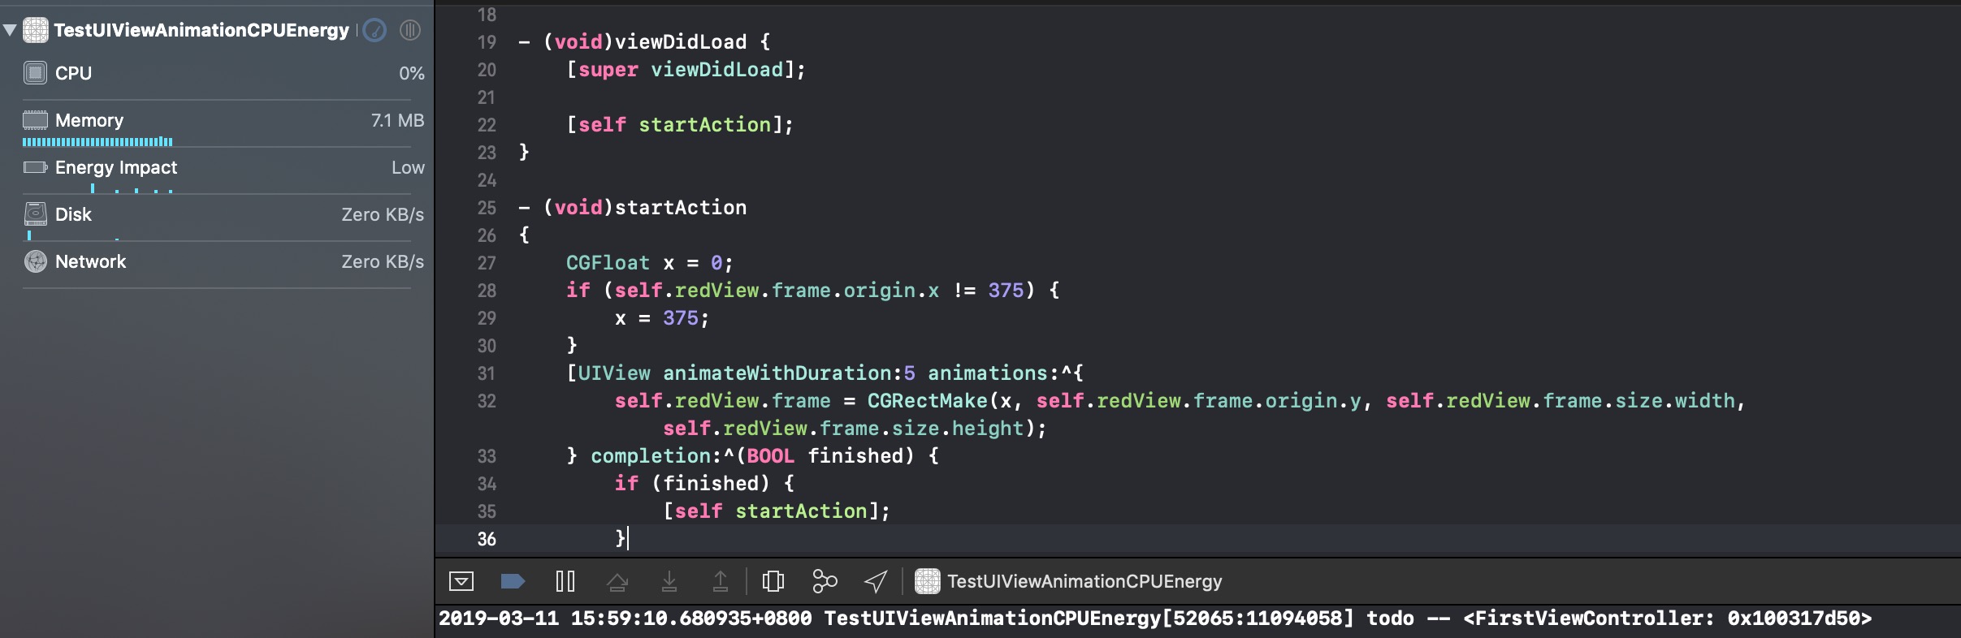
Task: Click the Step Out debug button
Action: click(721, 581)
